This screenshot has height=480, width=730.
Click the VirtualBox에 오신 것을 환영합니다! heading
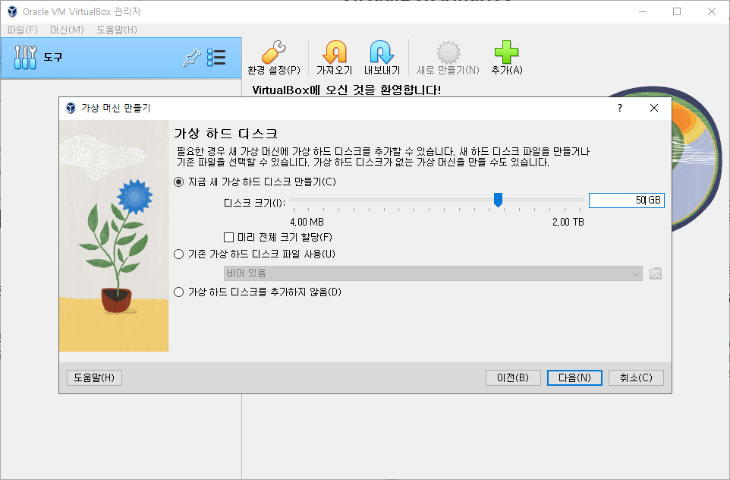tap(346, 90)
